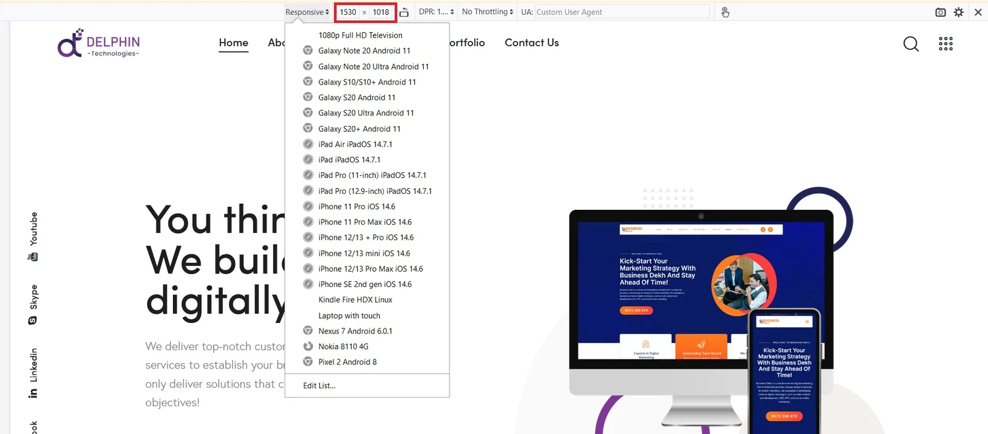
Task: Close Responsive Design Mode
Action: (x=978, y=12)
